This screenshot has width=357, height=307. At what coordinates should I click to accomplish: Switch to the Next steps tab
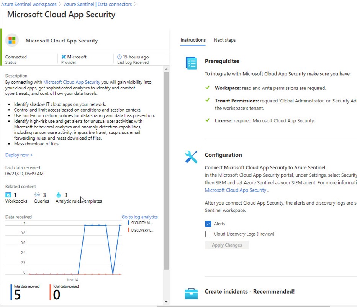click(224, 40)
